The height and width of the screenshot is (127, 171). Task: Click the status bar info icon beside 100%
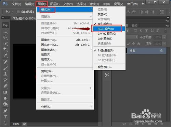point(24,124)
